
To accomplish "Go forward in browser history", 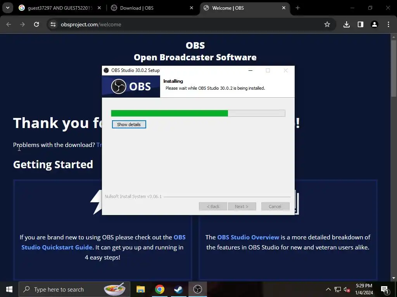I will (22, 24).
